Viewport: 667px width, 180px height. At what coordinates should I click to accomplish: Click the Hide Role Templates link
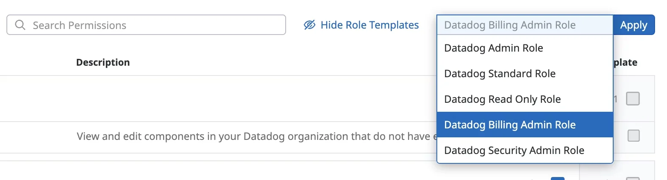pos(369,25)
